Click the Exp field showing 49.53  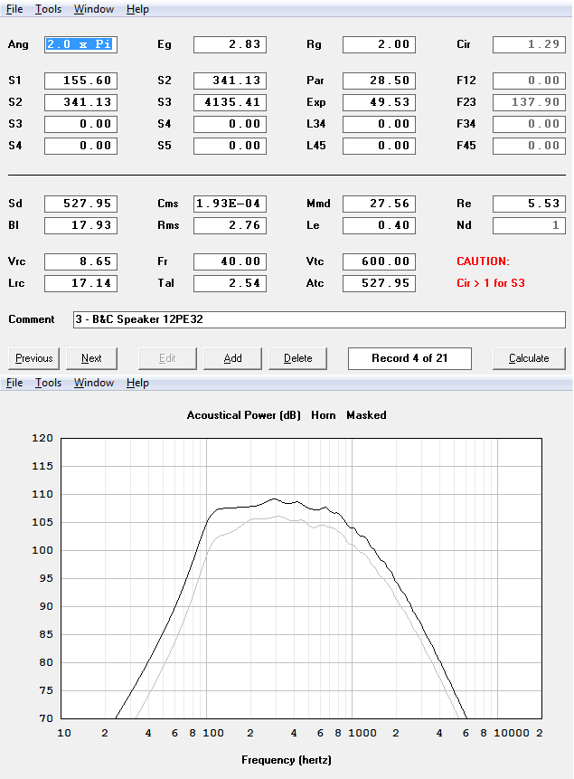coord(379,102)
